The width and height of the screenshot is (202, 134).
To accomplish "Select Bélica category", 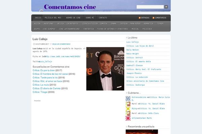I will [x=60, y=23].
